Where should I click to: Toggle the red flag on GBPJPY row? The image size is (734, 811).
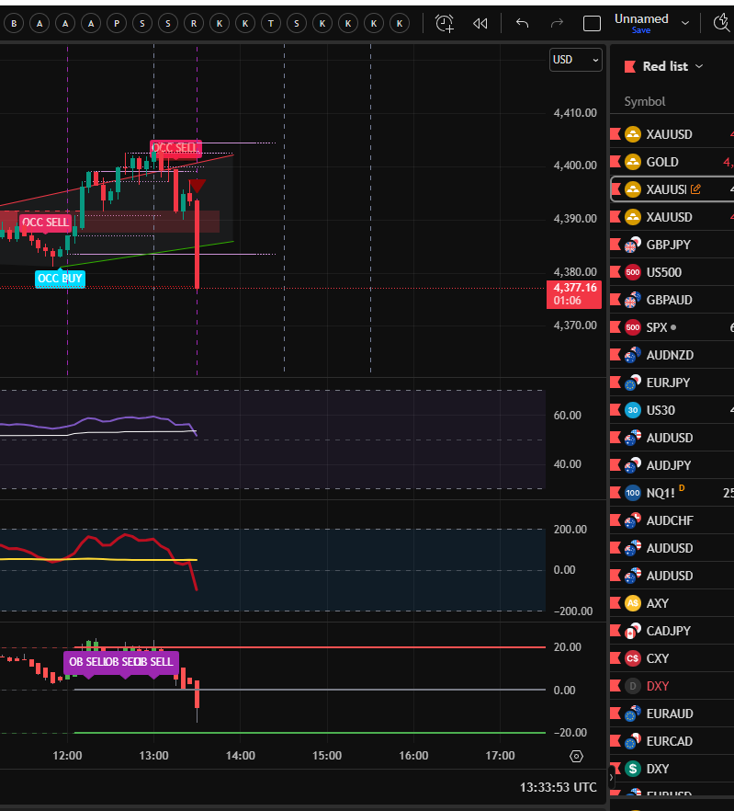pyautogui.click(x=616, y=245)
